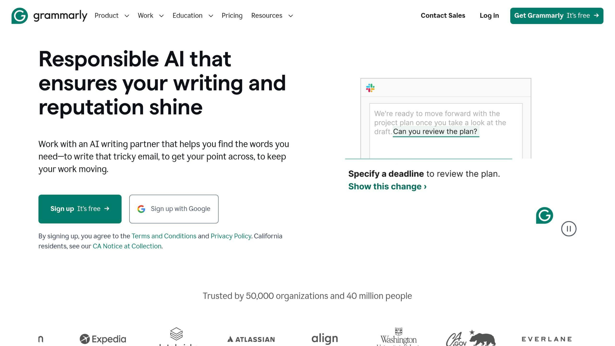Click the align company logo
This screenshot has height=346, width=615.
(325, 339)
